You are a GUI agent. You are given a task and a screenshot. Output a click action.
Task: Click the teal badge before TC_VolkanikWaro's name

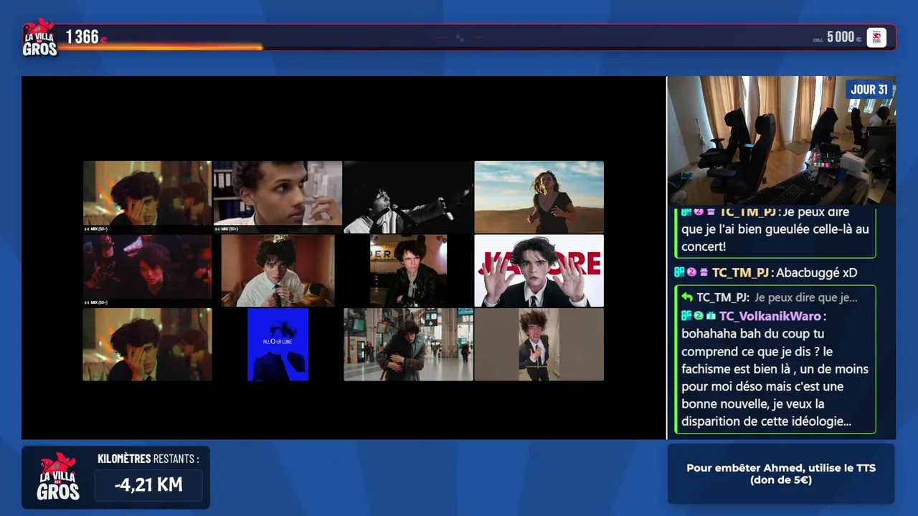coord(686,316)
